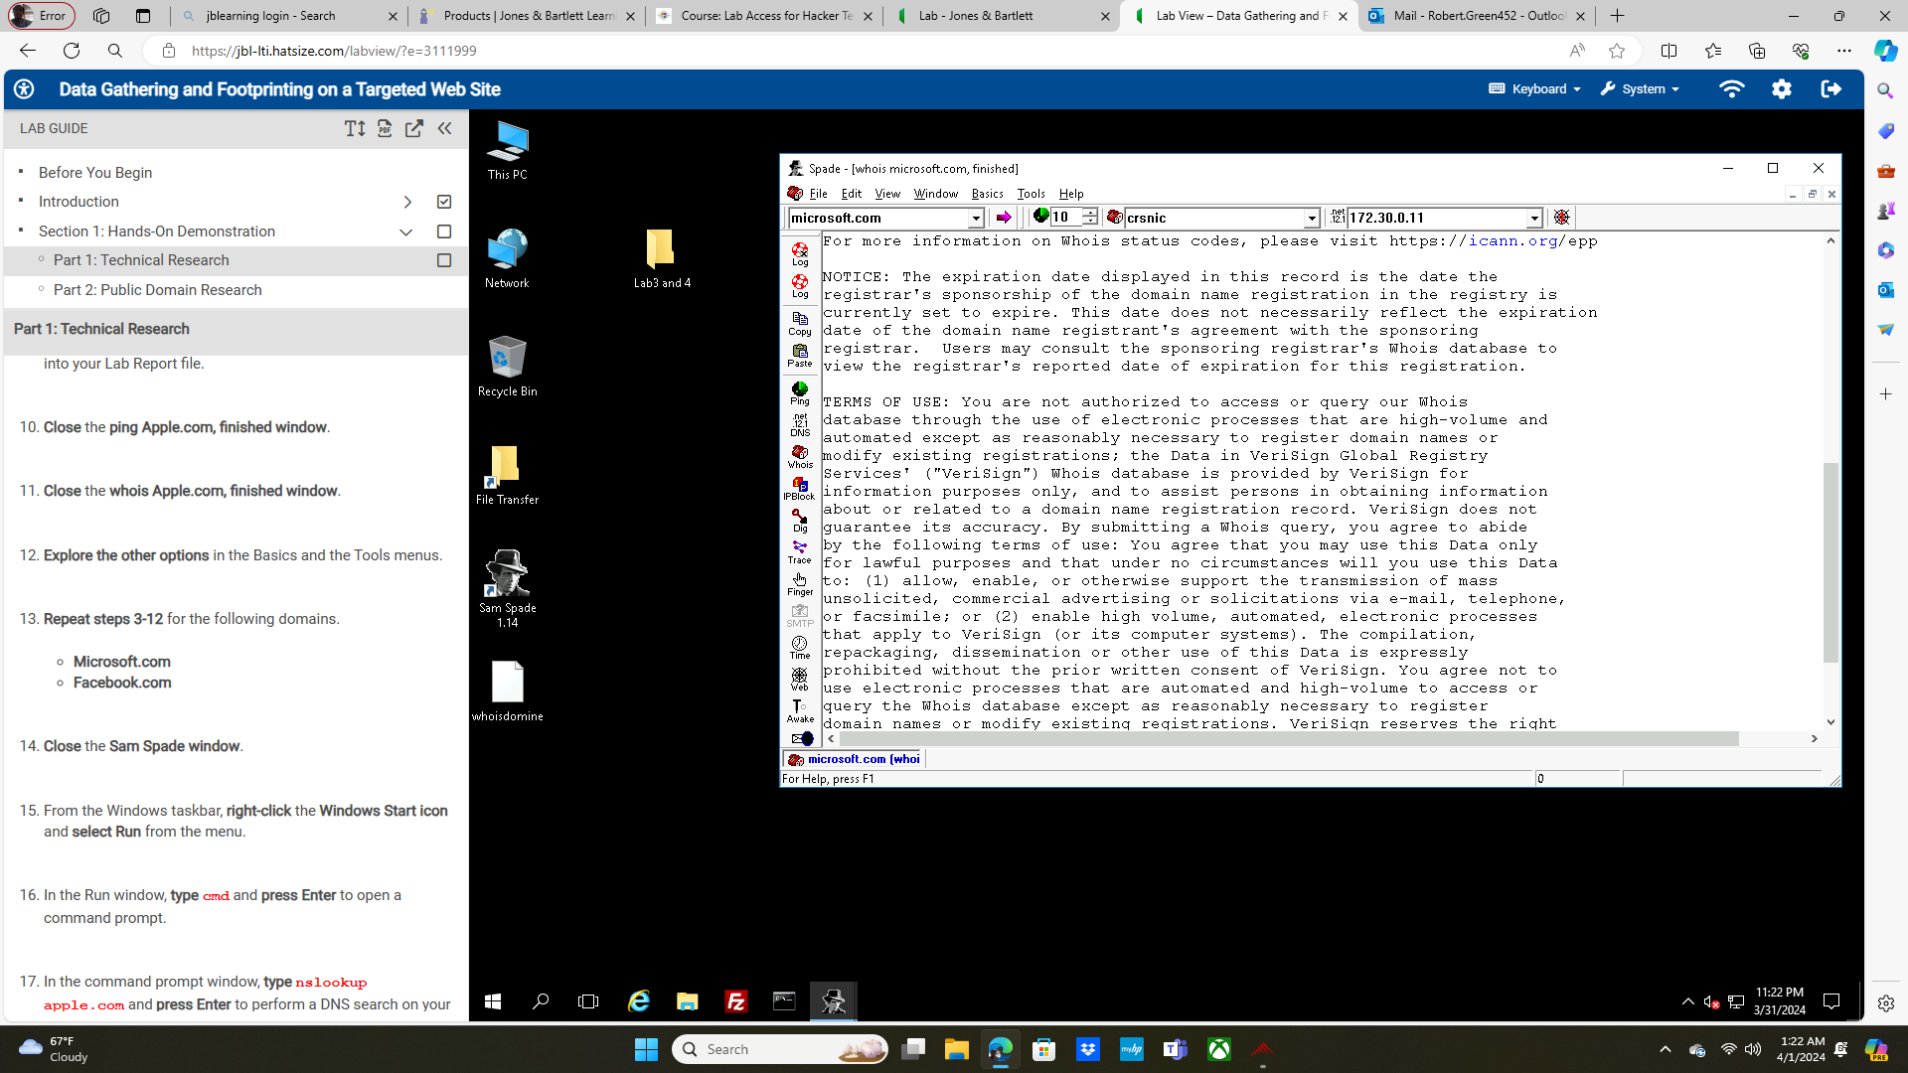Image resolution: width=1908 pixels, height=1073 pixels.
Task: Tick the Section 1 Hands-On Demonstration checkbox
Action: (444, 231)
